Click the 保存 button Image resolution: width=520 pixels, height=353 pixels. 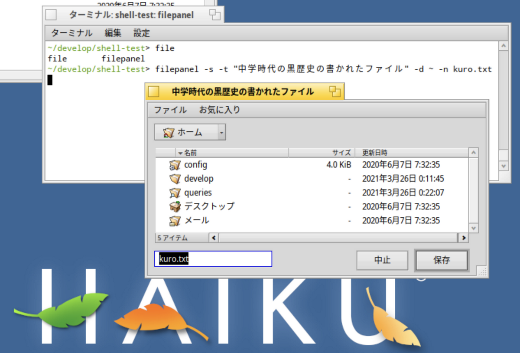click(442, 260)
